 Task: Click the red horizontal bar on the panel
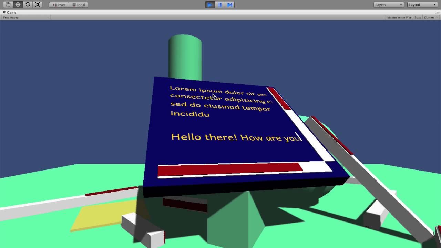tap(230, 169)
